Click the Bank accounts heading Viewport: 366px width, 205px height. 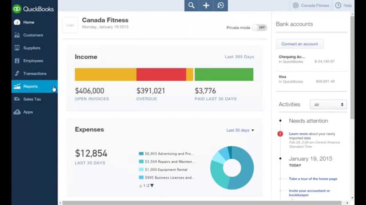pyautogui.click(x=294, y=24)
